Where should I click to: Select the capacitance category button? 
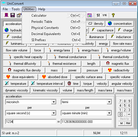pos(102,30)
